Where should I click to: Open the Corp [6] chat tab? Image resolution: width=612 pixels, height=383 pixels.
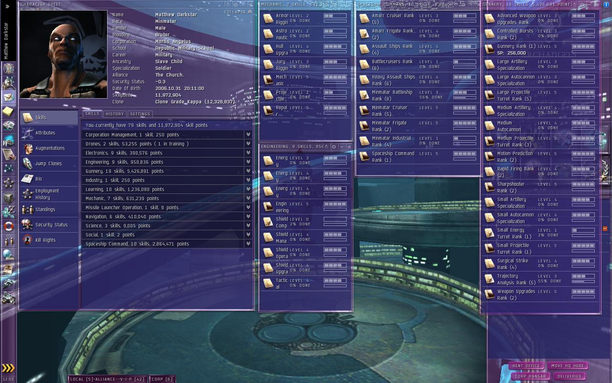pos(162,379)
